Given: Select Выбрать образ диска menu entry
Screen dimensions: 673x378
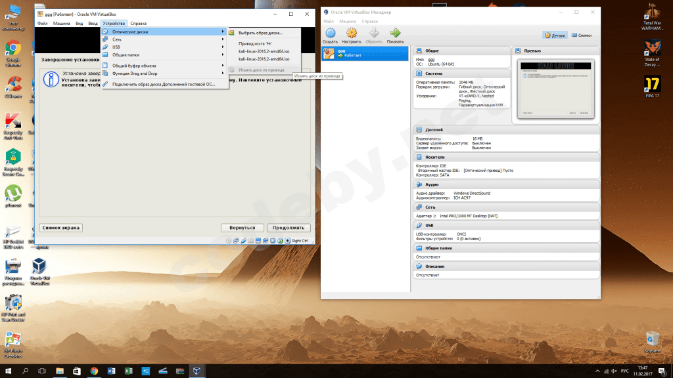Looking at the screenshot, I should pyautogui.click(x=260, y=33).
